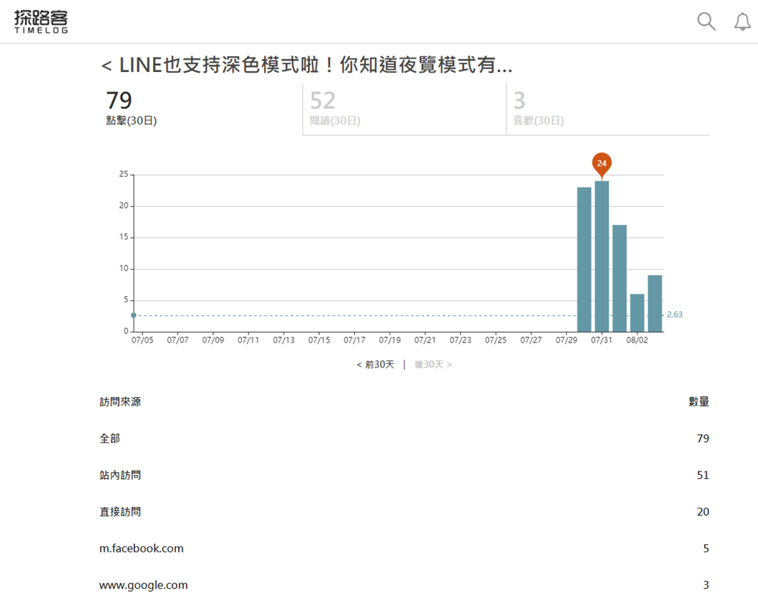The image size is (758, 613).
Task: Click the average line start dot
Action: (134, 315)
